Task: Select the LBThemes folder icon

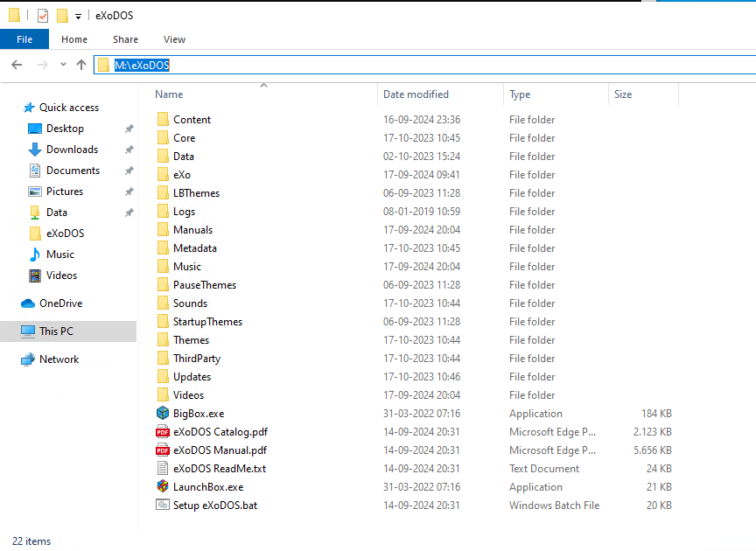Action: (x=163, y=192)
